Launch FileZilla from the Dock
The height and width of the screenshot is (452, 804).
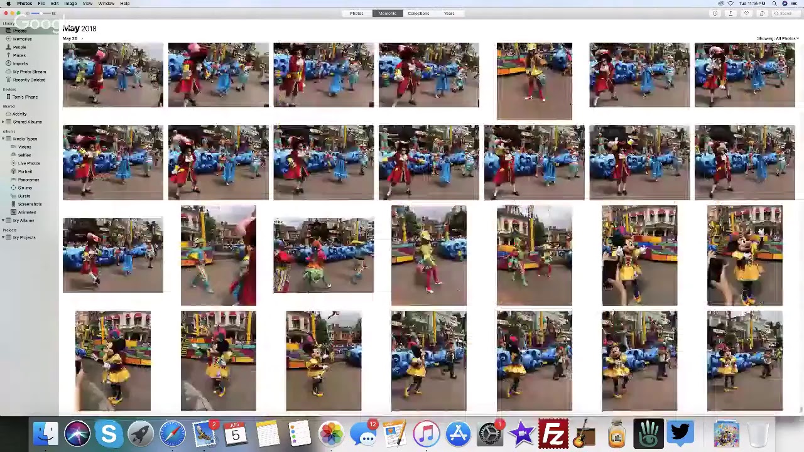[x=553, y=434]
